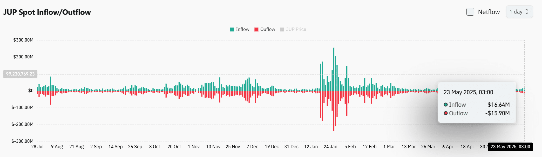Click the 12 Jan x-axis label
This screenshot has height=157, width=542.
coord(311,147)
